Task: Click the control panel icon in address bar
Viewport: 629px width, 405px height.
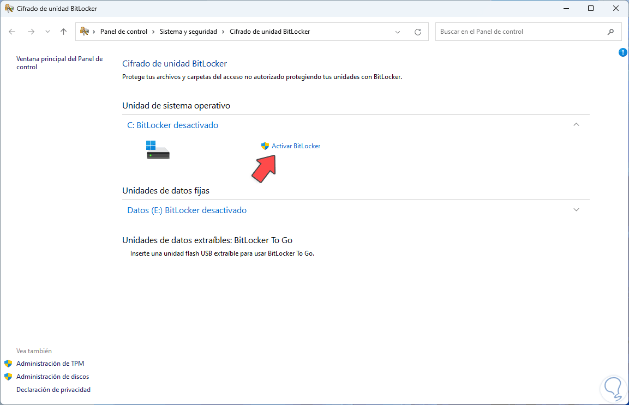Action: pos(84,31)
